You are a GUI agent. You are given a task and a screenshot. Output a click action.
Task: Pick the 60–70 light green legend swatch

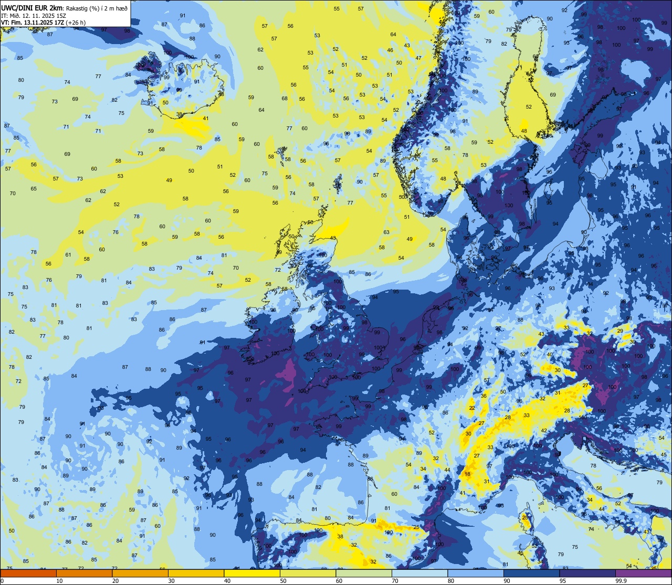pyautogui.click(x=364, y=573)
